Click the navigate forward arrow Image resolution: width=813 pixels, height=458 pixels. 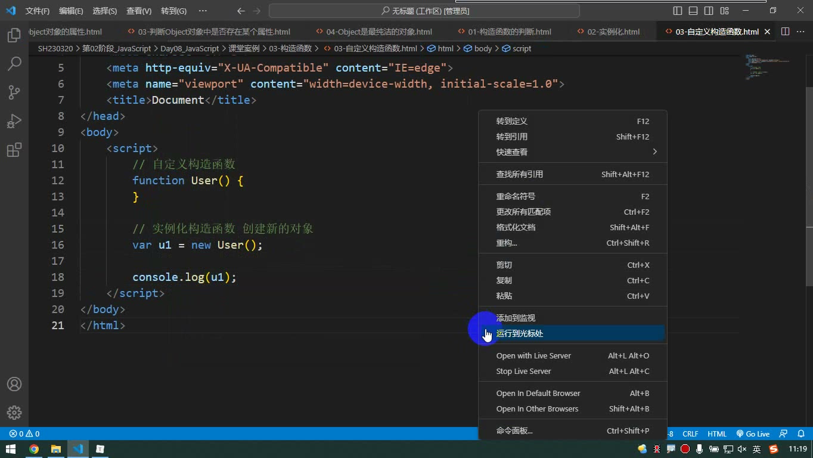point(257,11)
